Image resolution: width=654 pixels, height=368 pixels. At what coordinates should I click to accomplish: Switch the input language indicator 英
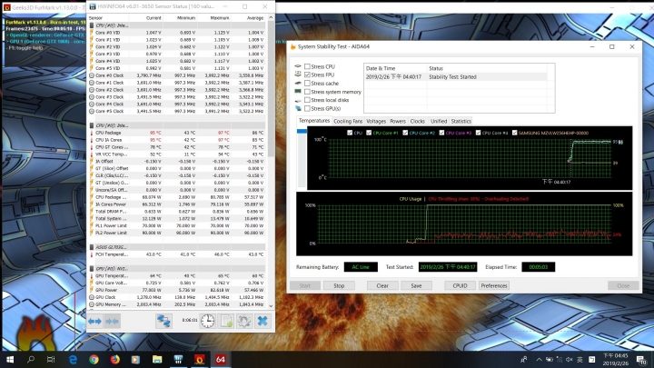(580, 359)
